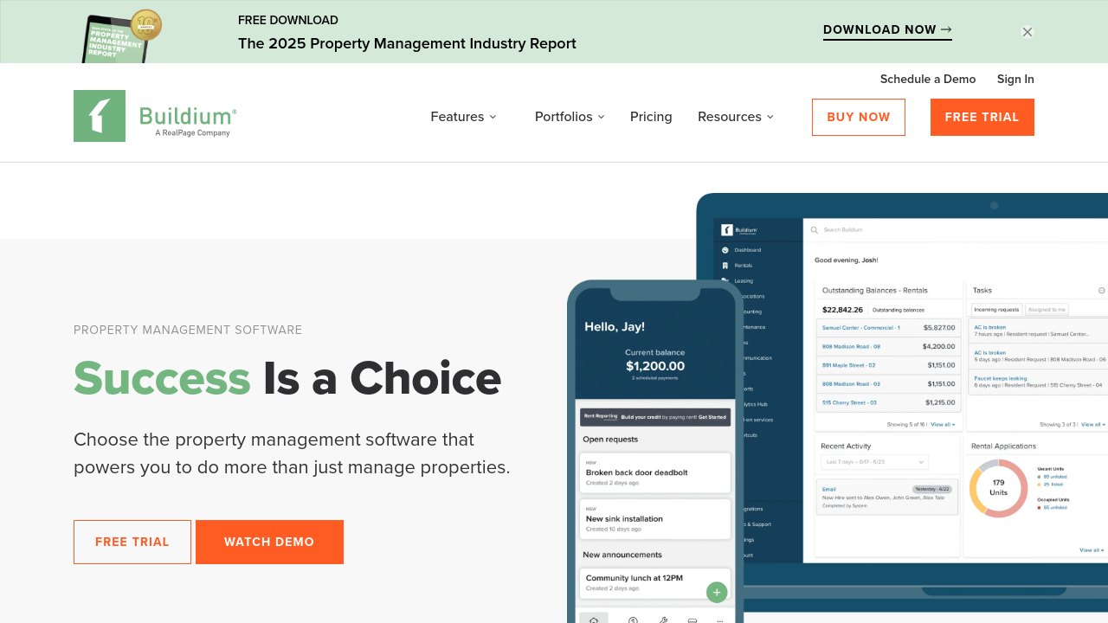Viewport: 1108px width, 623px height.
Task: Click the search magnifier in laptop mockup
Action: [815, 230]
